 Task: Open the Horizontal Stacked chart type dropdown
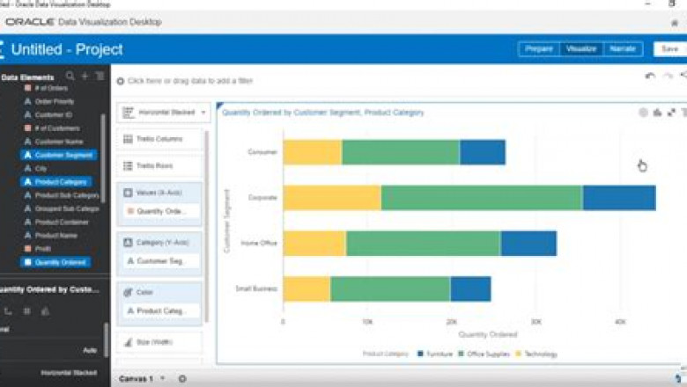click(x=164, y=113)
